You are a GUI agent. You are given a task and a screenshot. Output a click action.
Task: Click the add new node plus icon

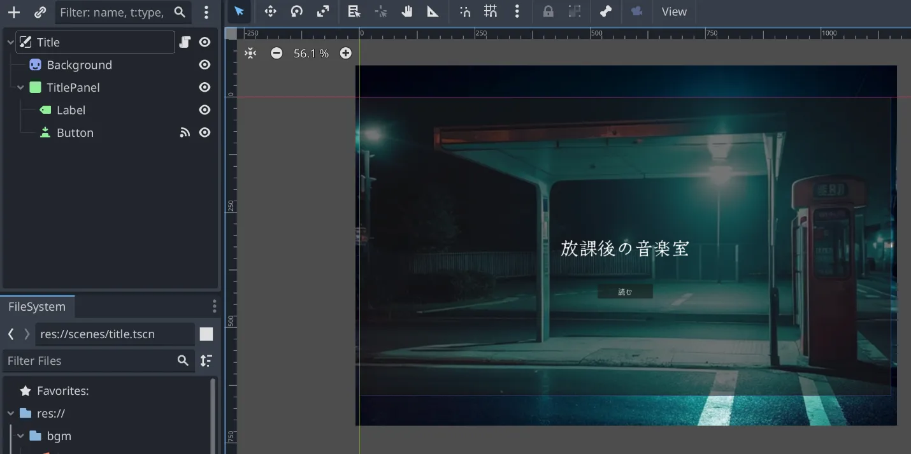(x=13, y=12)
